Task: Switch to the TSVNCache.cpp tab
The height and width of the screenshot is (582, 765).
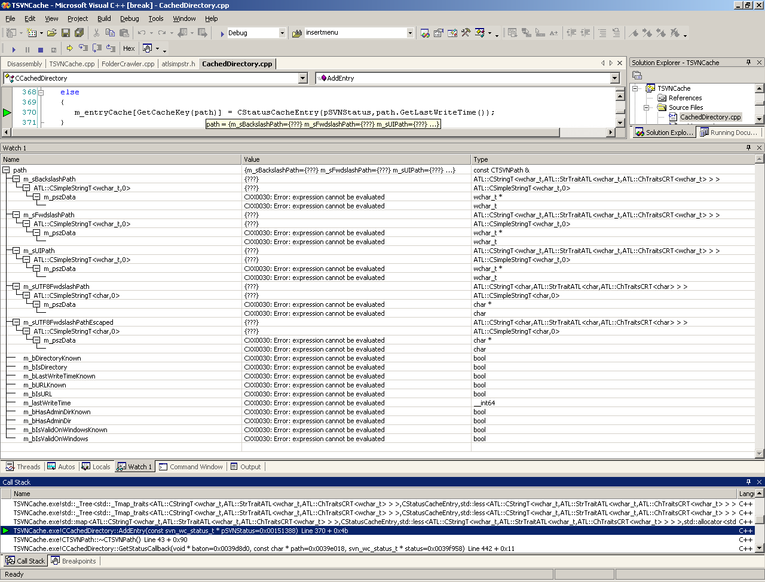Action: [72, 64]
